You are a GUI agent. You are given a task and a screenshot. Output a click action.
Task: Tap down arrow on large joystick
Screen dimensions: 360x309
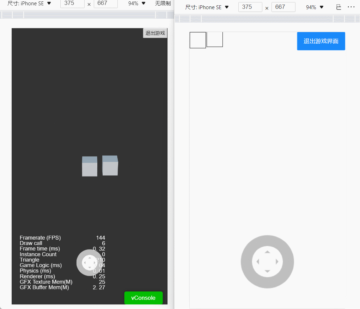click(267, 271)
